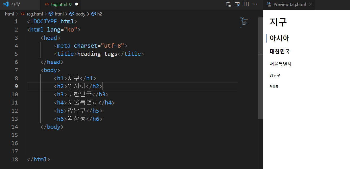350x169 pixels.
Task: Click the h3 대한민국 code line
Action: [x=81, y=94]
